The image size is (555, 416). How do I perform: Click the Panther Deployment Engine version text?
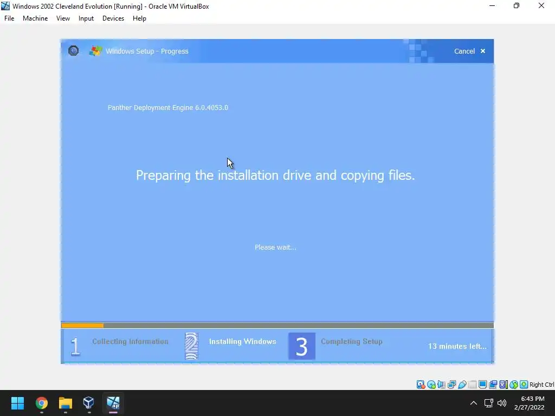point(168,108)
